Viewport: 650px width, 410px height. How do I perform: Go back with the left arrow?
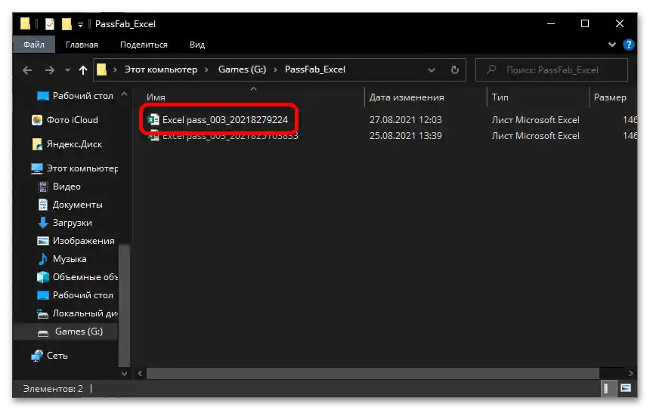[27, 70]
